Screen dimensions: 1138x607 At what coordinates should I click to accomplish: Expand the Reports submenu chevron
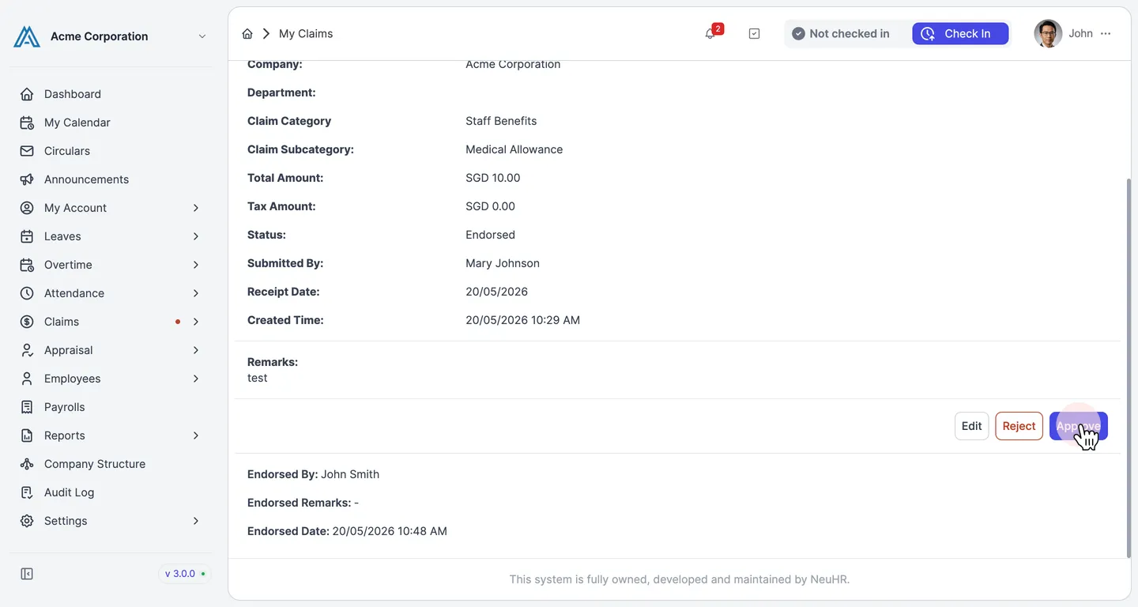[x=196, y=435]
